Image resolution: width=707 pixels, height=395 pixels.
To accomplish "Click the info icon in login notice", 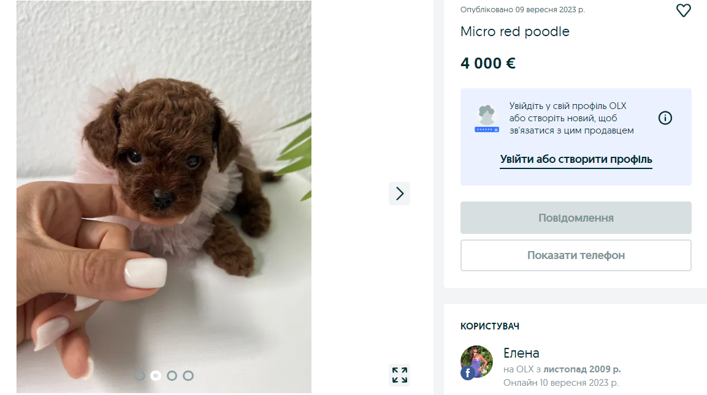I will tap(665, 118).
